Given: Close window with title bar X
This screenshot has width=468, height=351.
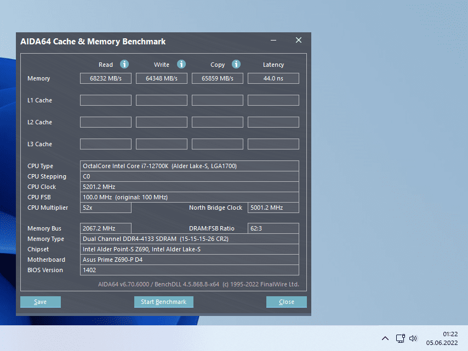Looking at the screenshot, I should [299, 41].
